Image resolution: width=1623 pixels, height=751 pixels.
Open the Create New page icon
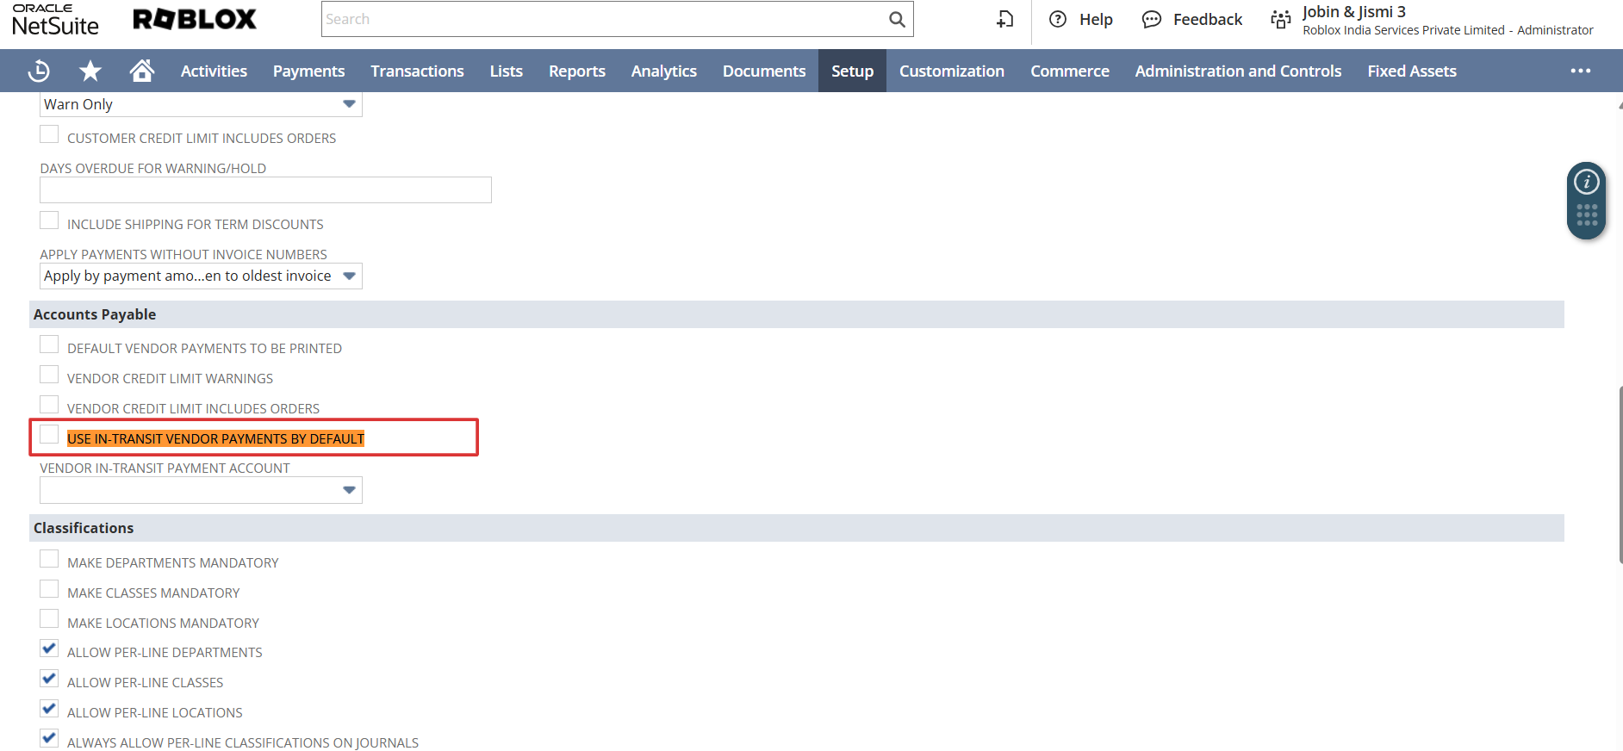[x=1004, y=19]
